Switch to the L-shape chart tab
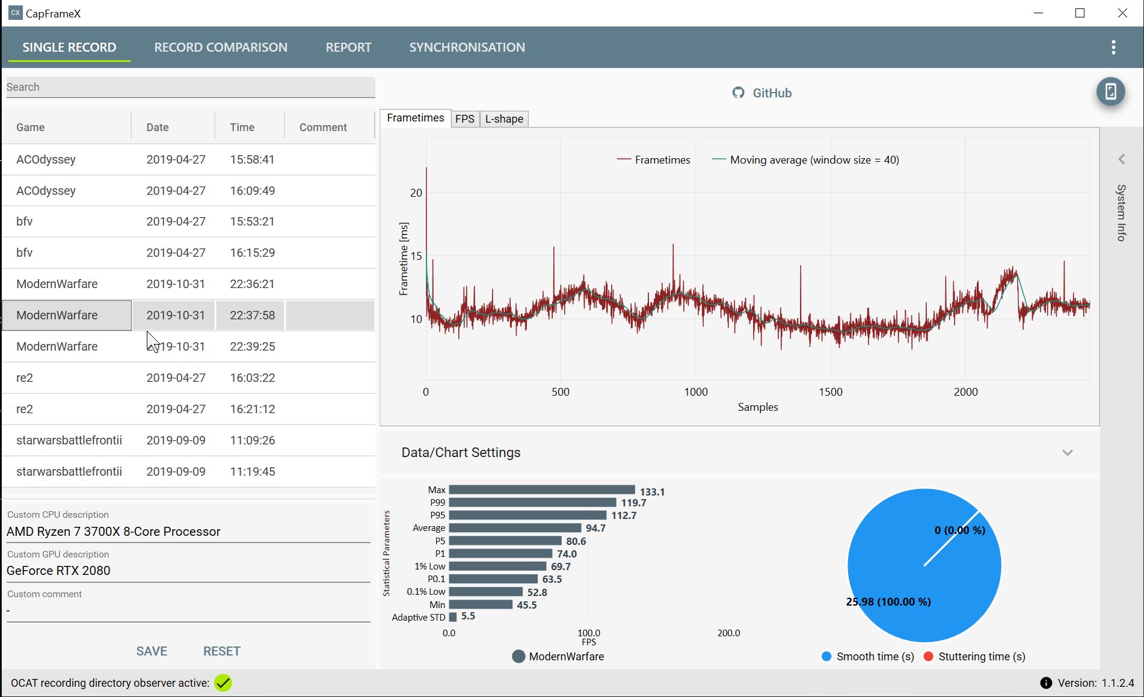 (x=504, y=118)
